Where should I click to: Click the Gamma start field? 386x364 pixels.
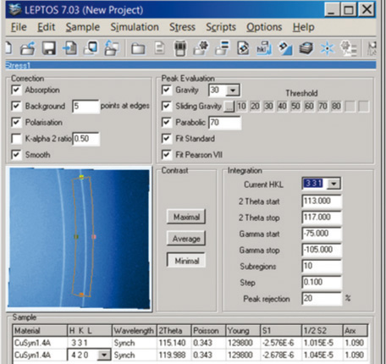pos(322,234)
